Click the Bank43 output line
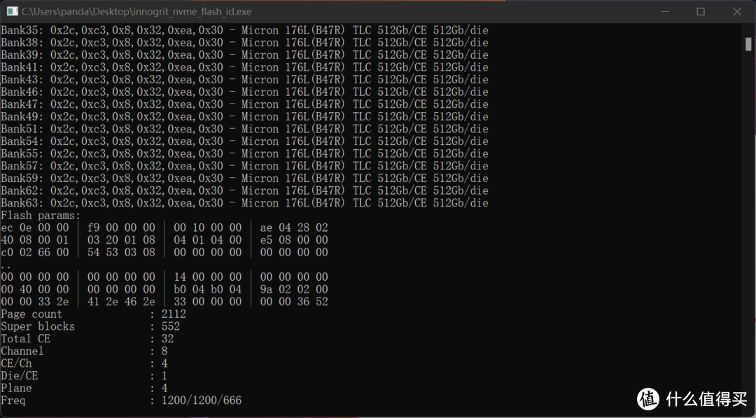756x418 pixels. pos(244,80)
